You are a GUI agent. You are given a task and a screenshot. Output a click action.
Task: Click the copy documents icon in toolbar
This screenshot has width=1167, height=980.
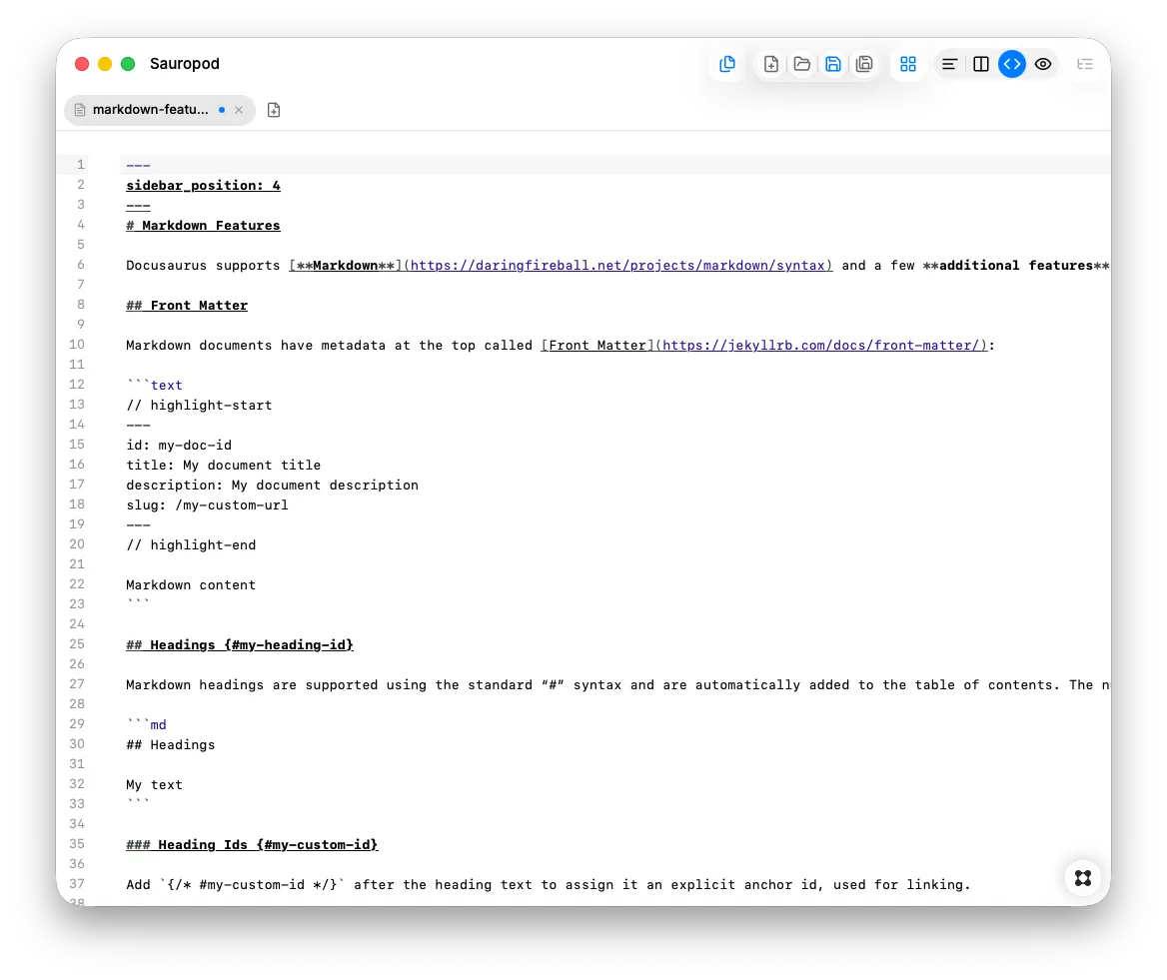pos(727,64)
